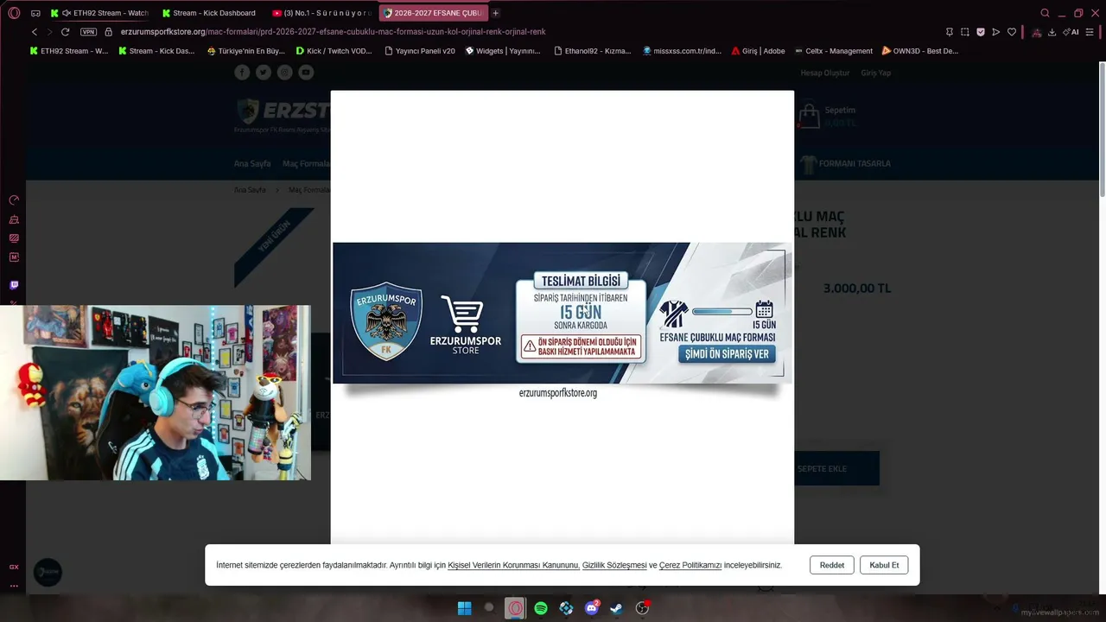Open the Kick / Twitch VOD bookmark

[x=334, y=51]
